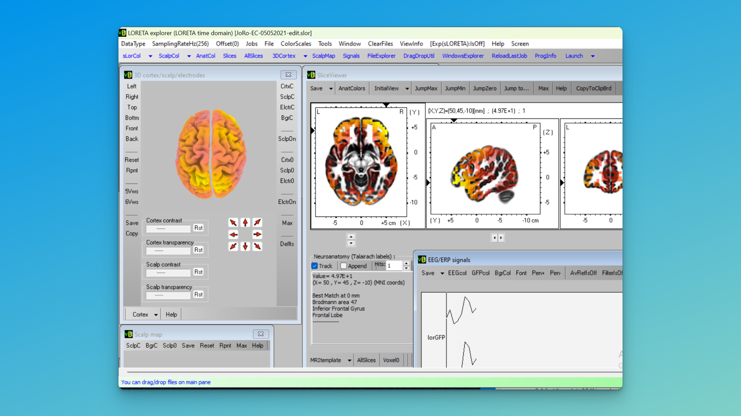Increase the Hits stepper value
741x416 pixels.
click(x=406, y=263)
